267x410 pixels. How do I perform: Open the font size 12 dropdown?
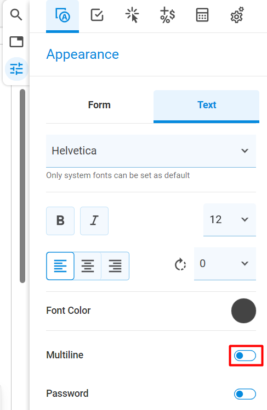(230, 220)
